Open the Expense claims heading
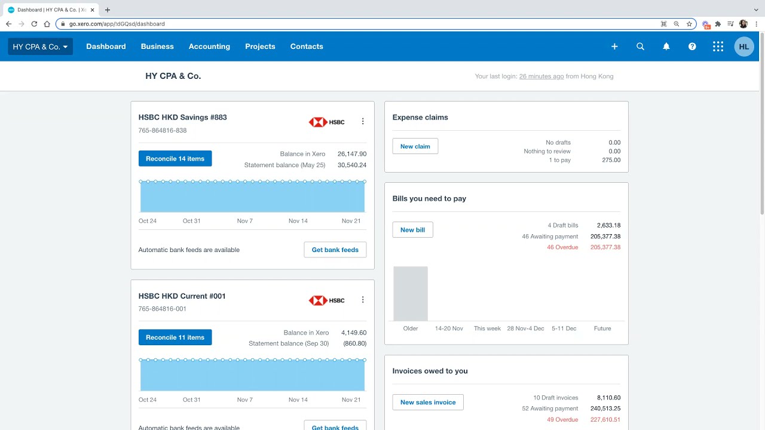The image size is (765, 430). pos(420,118)
